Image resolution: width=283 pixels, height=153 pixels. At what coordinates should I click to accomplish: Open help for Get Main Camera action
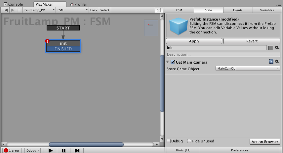271,62
